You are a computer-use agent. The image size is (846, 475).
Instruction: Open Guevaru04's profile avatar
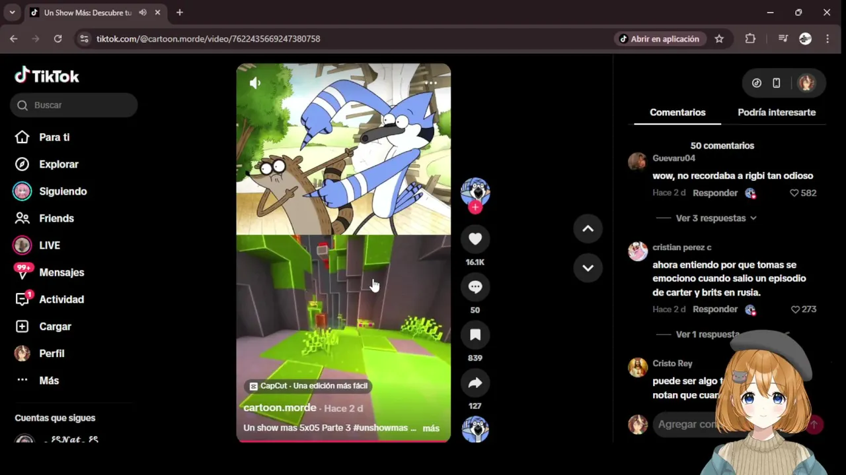point(637,161)
